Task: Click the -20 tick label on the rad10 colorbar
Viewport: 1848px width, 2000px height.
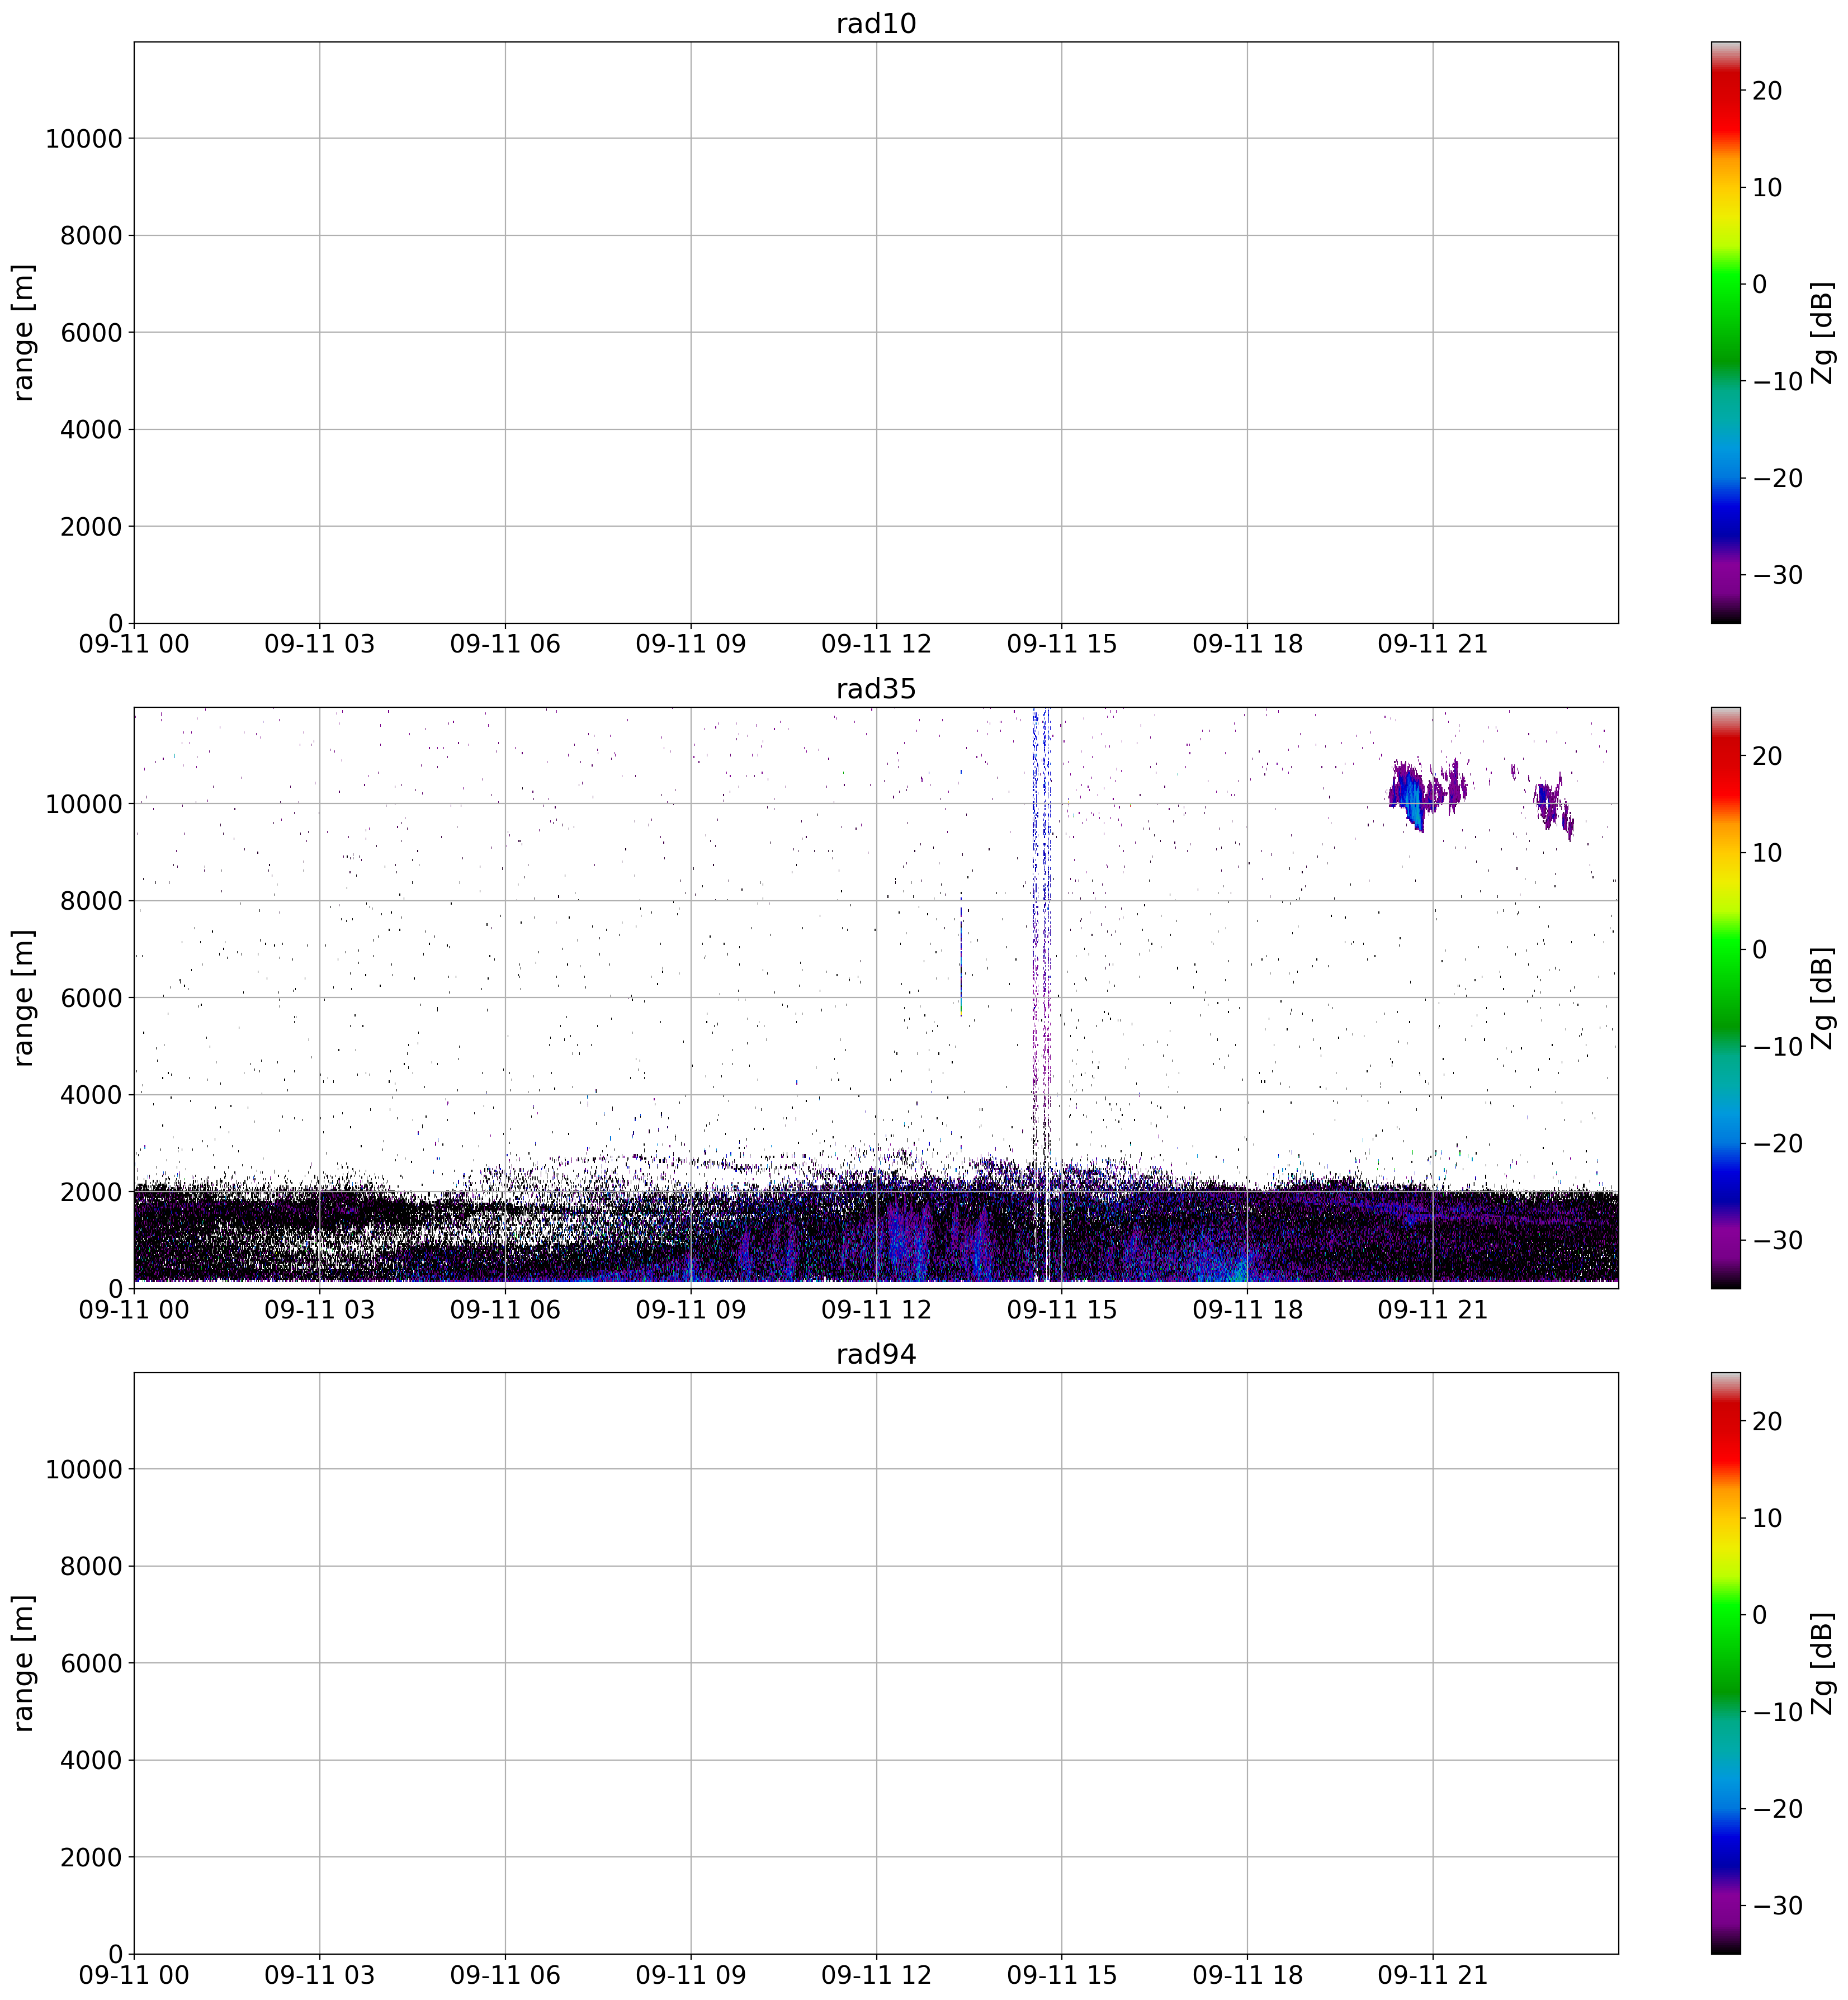Action: pyautogui.click(x=1777, y=478)
